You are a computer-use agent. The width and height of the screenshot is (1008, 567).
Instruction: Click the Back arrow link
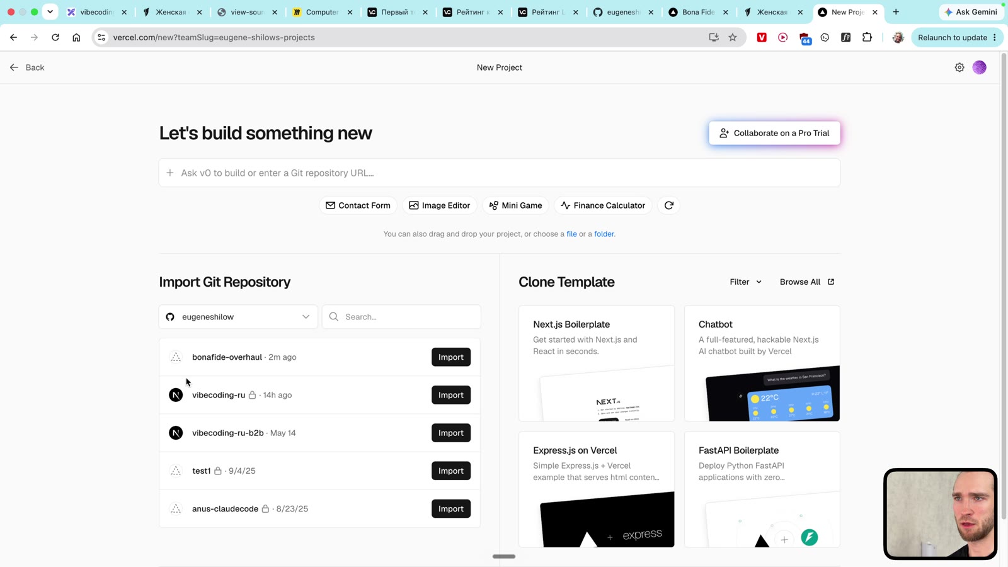(x=27, y=67)
